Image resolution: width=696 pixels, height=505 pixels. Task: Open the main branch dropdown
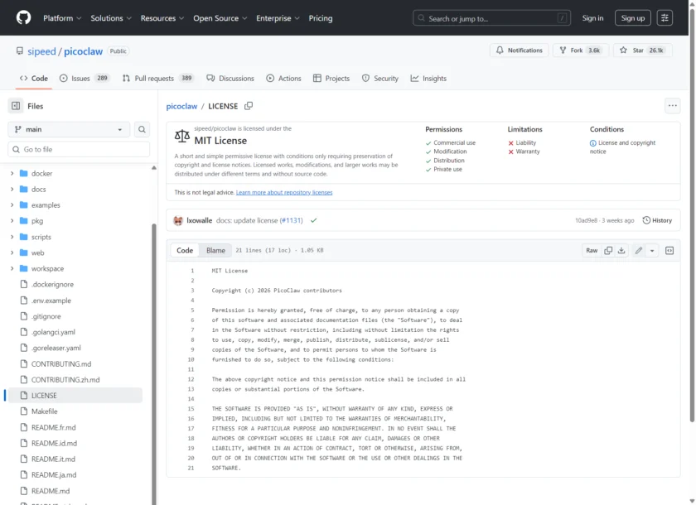tap(69, 129)
